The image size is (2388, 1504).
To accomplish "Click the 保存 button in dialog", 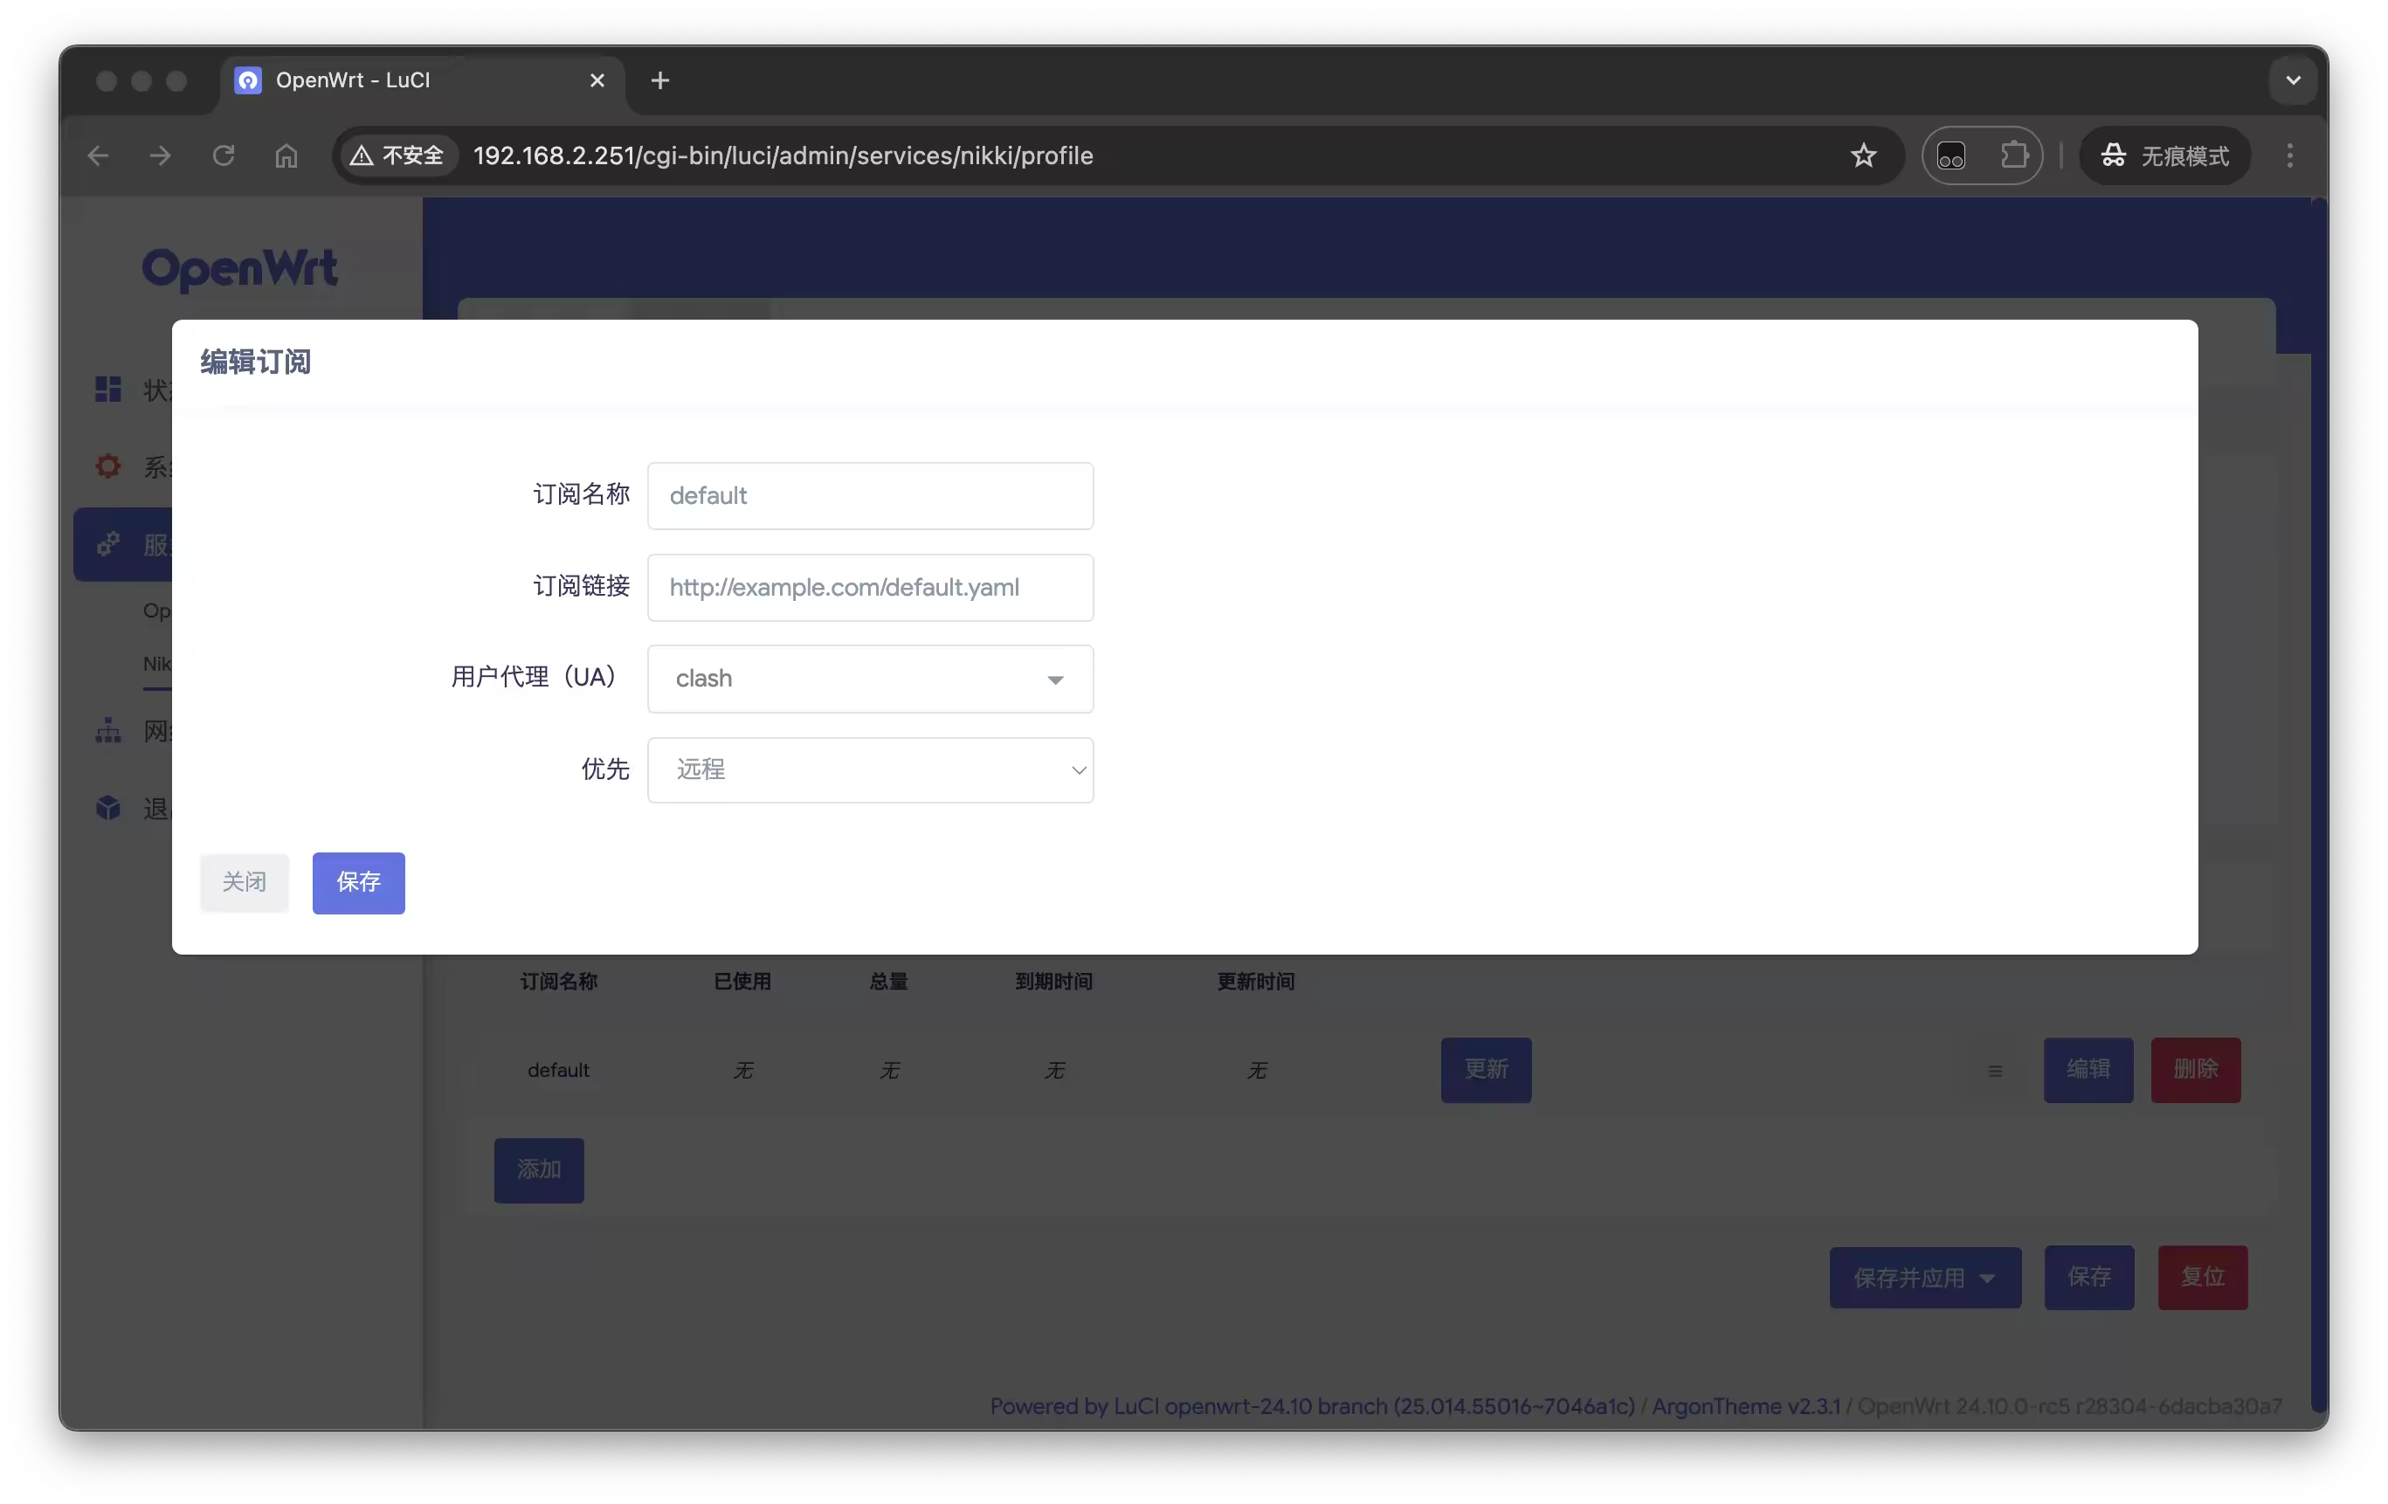I will click(358, 882).
